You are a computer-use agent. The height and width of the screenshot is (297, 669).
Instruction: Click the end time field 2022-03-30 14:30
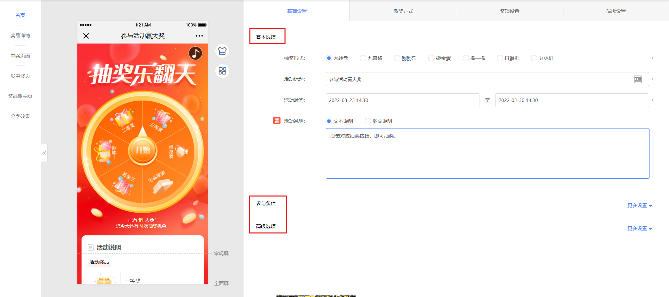click(572, 100)
